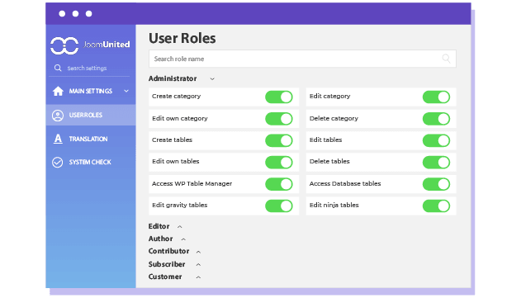
Task: Select the USER ROLES menu label
Action: [85, 115]
